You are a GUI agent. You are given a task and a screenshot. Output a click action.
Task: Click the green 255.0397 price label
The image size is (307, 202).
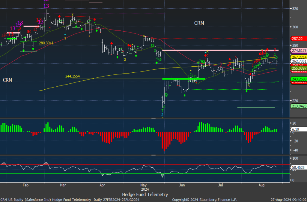coord(299,68)
